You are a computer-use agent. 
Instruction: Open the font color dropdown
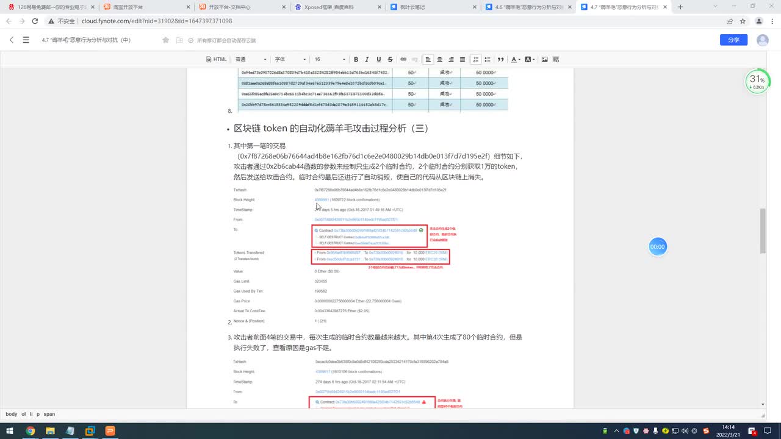click(x=516, y=59)
